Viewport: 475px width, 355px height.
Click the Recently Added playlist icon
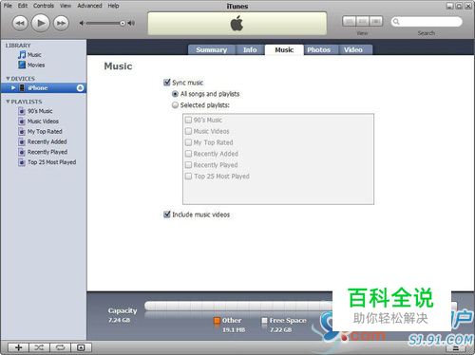click(x=22, y=141)
